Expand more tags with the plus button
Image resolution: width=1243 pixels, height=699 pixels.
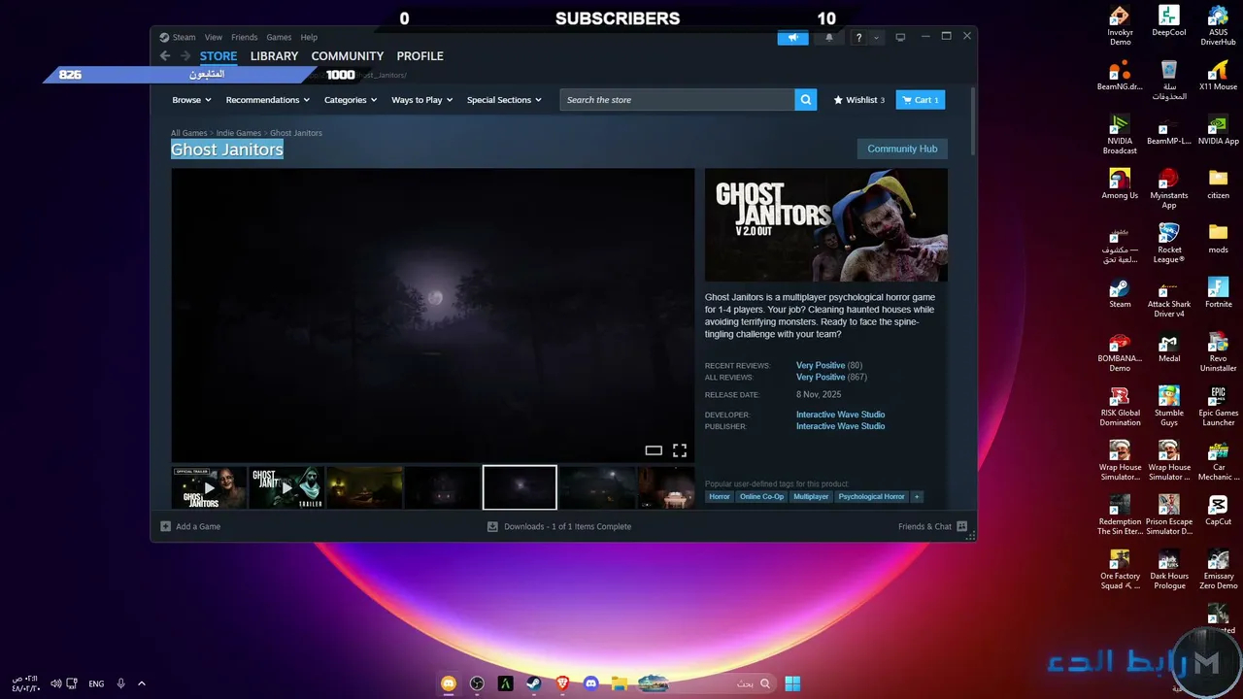(x=917, y=497)
